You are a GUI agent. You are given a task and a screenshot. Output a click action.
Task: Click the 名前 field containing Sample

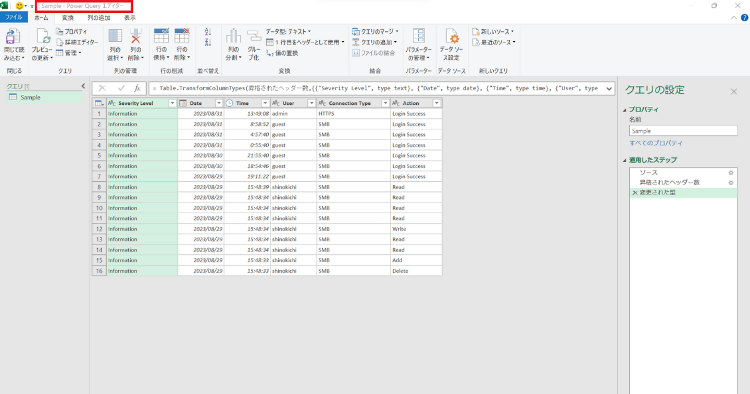[683, 131]
